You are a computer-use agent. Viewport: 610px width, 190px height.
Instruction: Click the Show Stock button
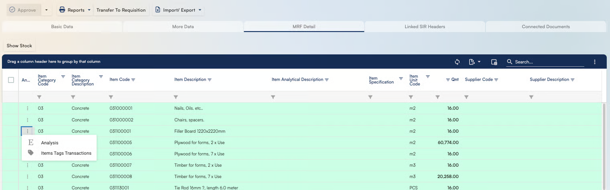tap(19, 46)
